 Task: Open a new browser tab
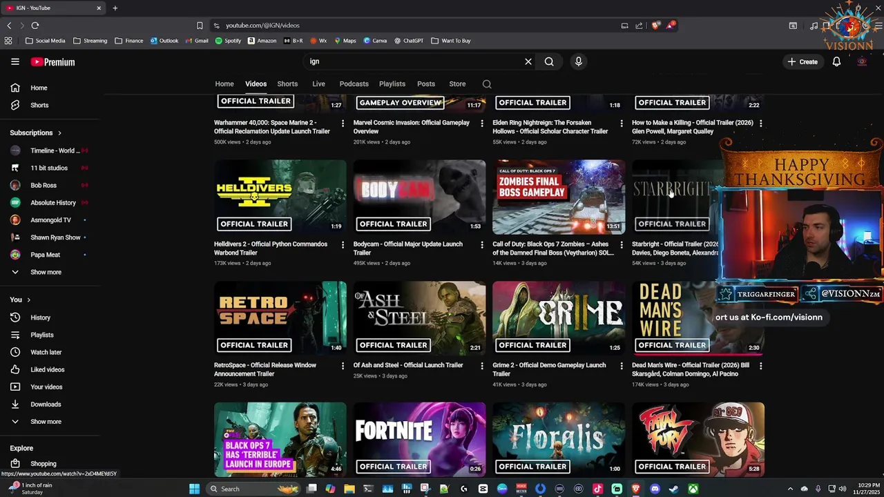(115, 8)
